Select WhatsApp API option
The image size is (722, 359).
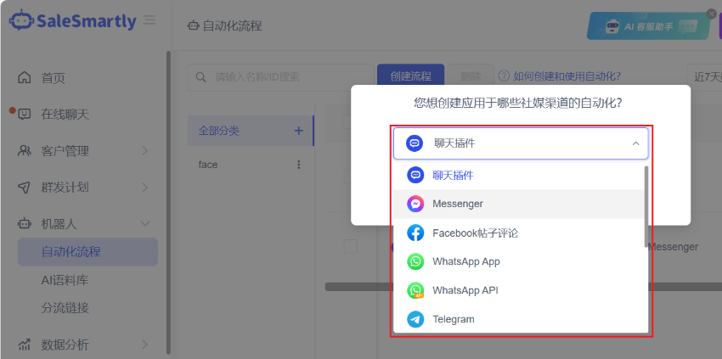[x=518, y=290]
